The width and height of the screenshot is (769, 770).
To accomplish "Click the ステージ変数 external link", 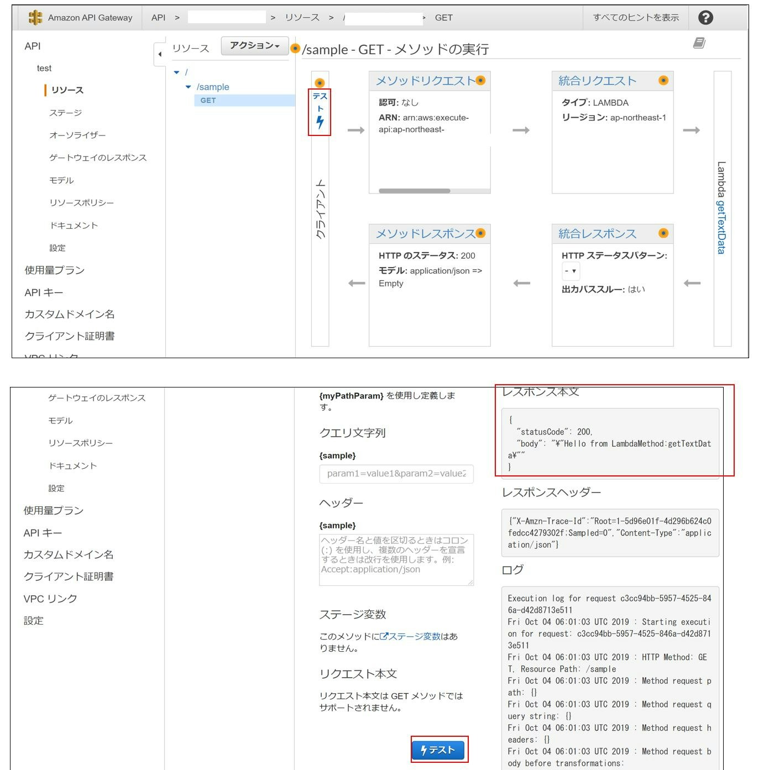I will [x=410, y=636].
